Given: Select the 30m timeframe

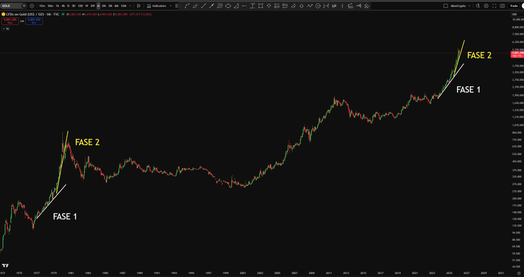Looking at the screenshot, I should 50,6.
